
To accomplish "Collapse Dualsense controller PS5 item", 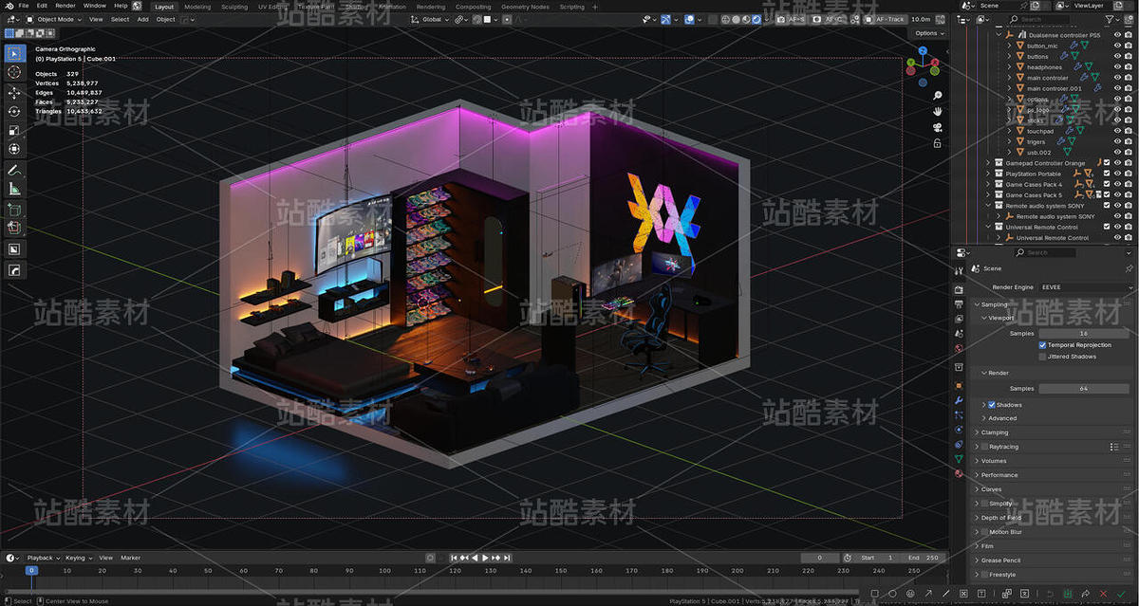I will click(999, 35).
